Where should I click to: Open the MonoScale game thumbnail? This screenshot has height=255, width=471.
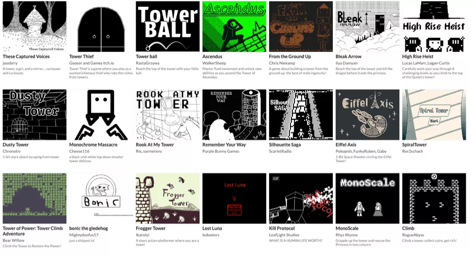(367, 198)
